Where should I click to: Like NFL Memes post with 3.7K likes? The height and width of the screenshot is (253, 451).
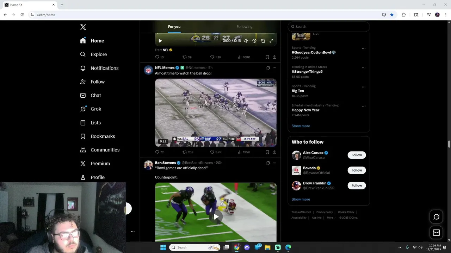tap(216, 152)
